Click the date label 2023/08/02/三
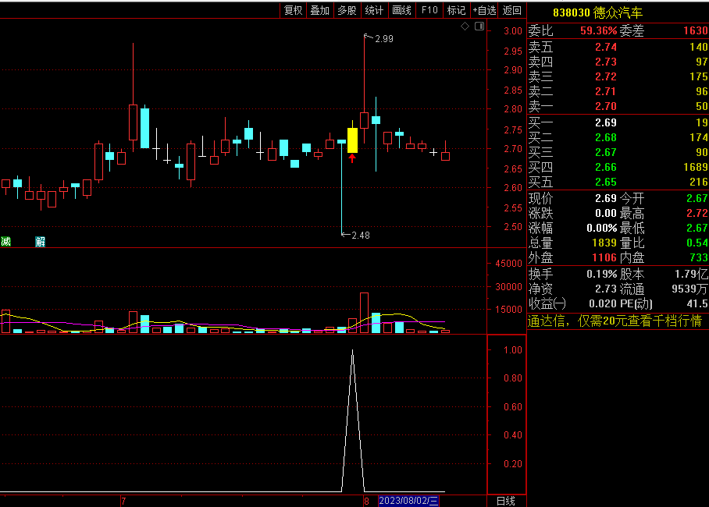Image resolution: width=709 pixels, height=507 pixels. (408, 501)
